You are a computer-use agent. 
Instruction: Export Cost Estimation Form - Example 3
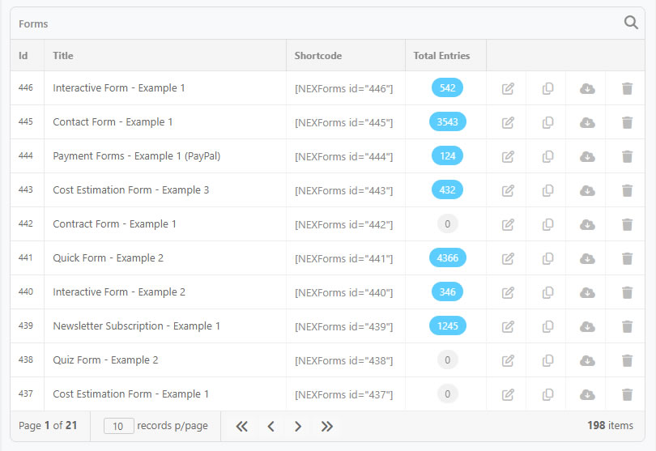point(587,191)
